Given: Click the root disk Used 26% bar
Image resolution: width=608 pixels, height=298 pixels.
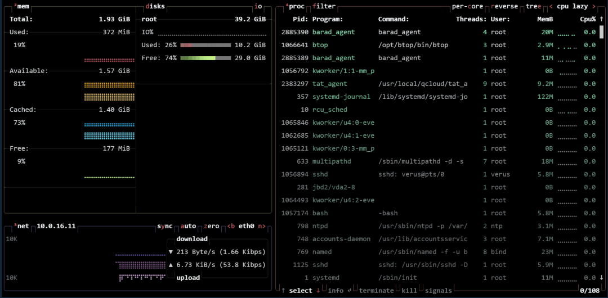Looking at the screenshot, I should (205, 45).
